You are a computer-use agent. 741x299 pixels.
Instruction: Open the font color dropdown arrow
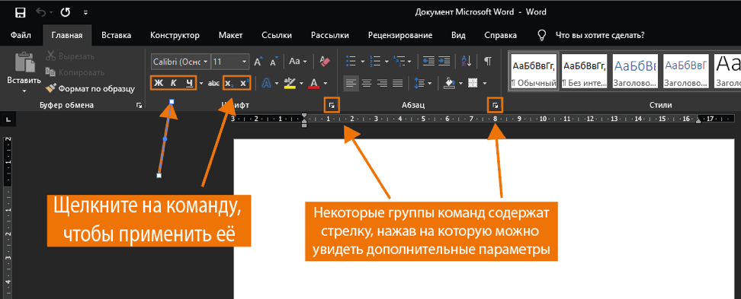tap(326, 84)
